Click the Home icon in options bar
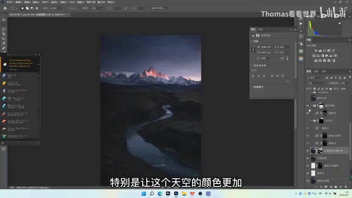 (5, 8)
